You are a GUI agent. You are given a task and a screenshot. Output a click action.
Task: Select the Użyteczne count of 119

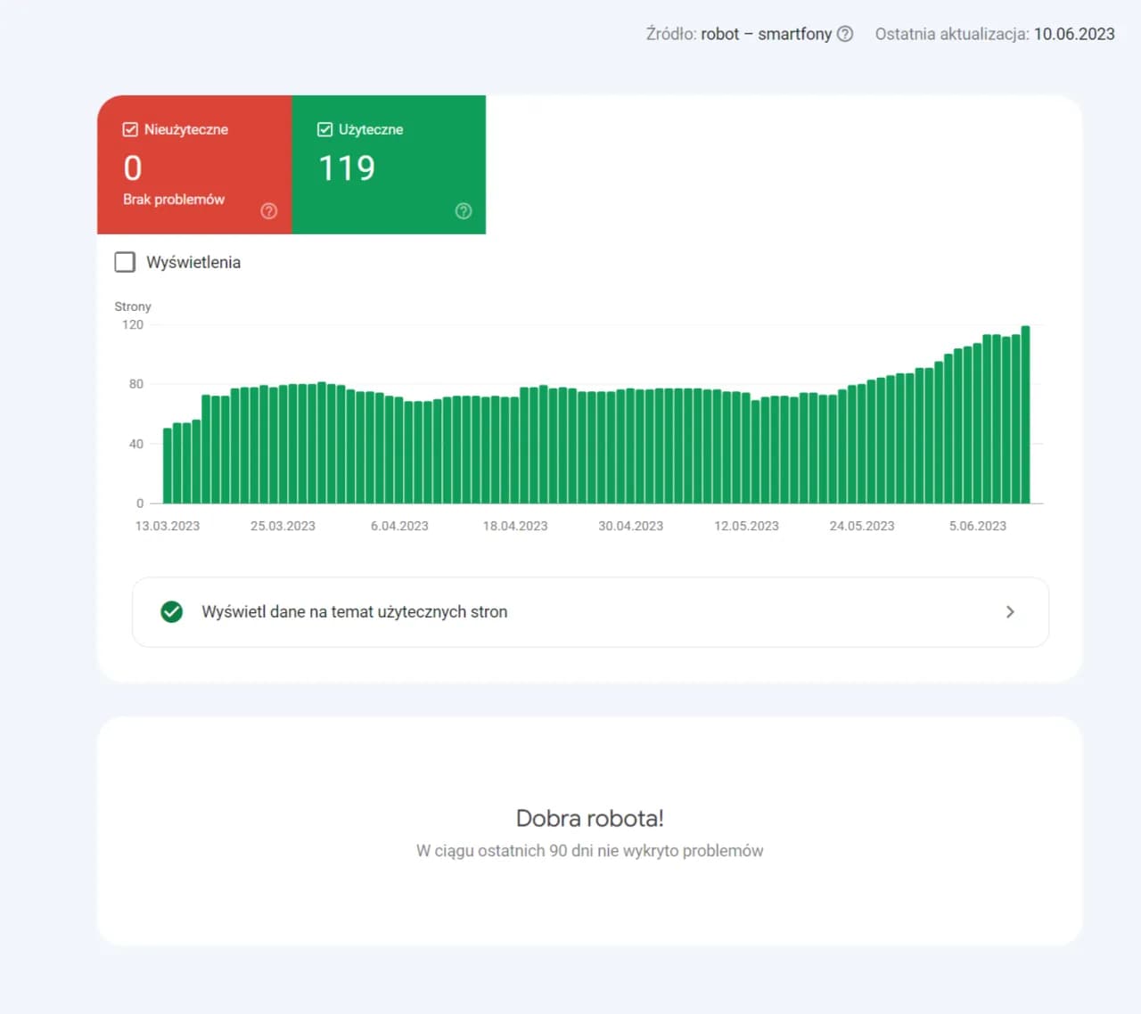(x=347, y=168)
